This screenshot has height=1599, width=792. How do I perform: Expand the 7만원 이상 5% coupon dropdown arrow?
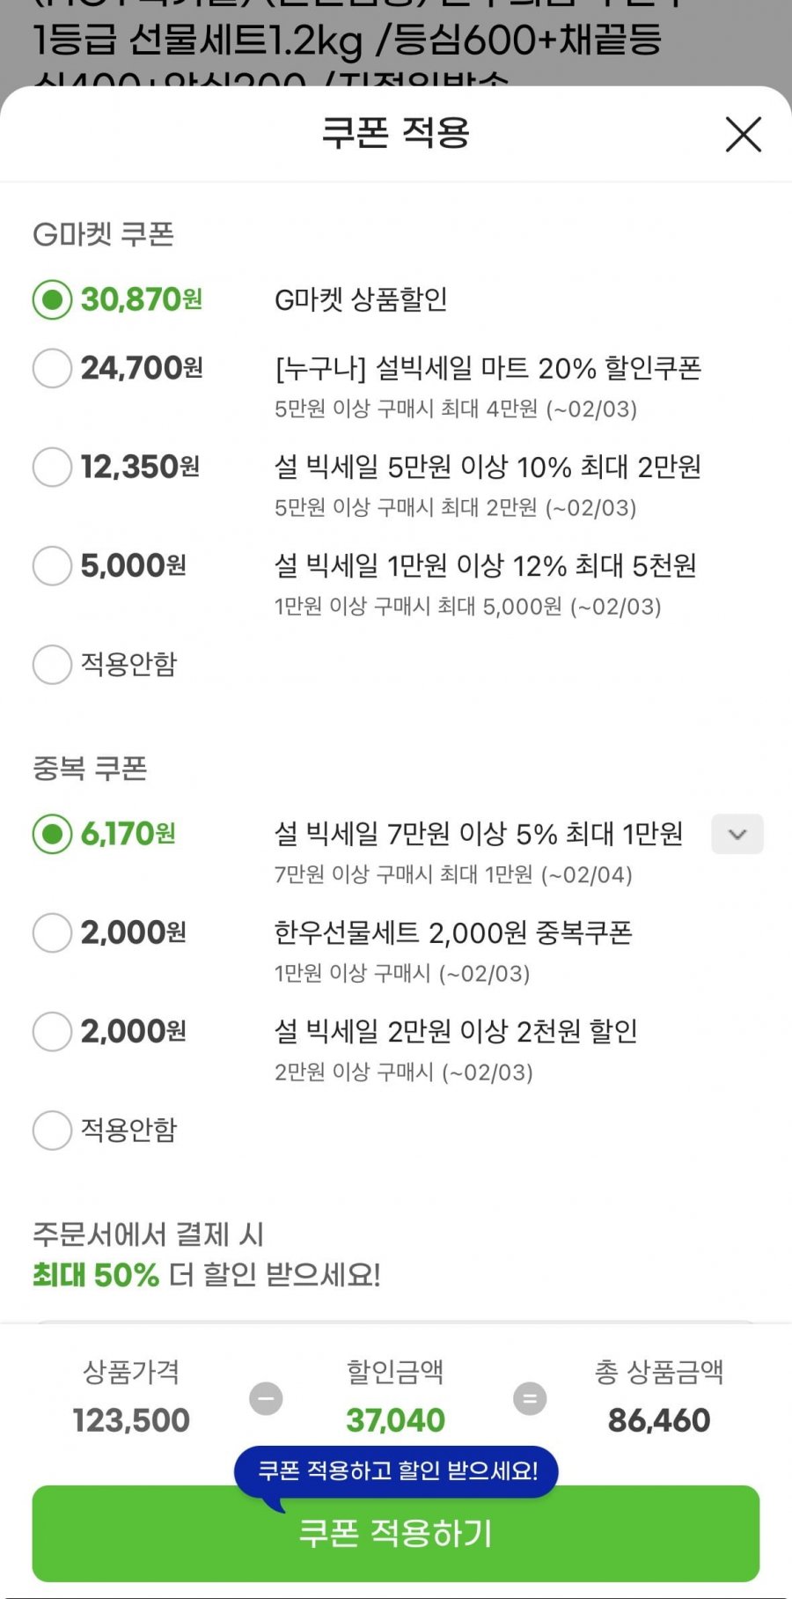[737, 834]
